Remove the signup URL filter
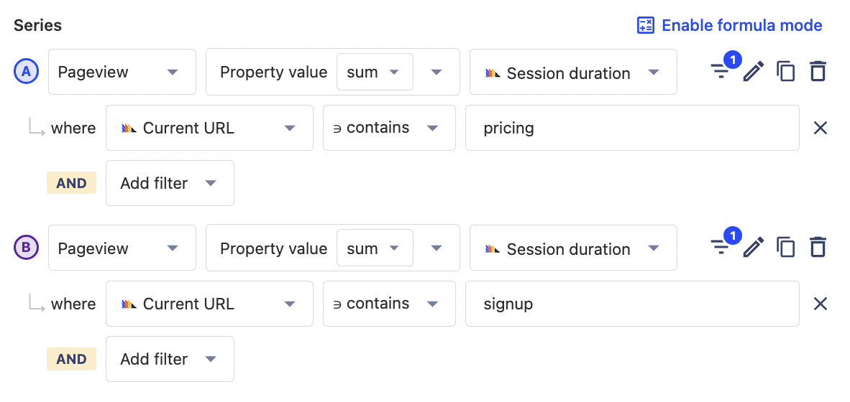This screenshot has width=850, height=402. pyautogui.click(x=820, y=304)
